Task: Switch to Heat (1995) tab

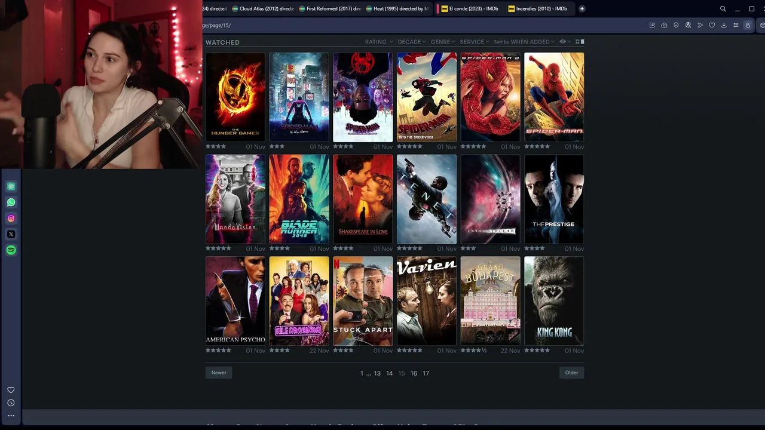Action: click(x=397, y=9)
